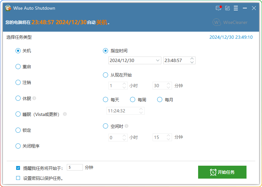Increase the 23:48:57 time with its up stepper

click(x=192, y=58)
